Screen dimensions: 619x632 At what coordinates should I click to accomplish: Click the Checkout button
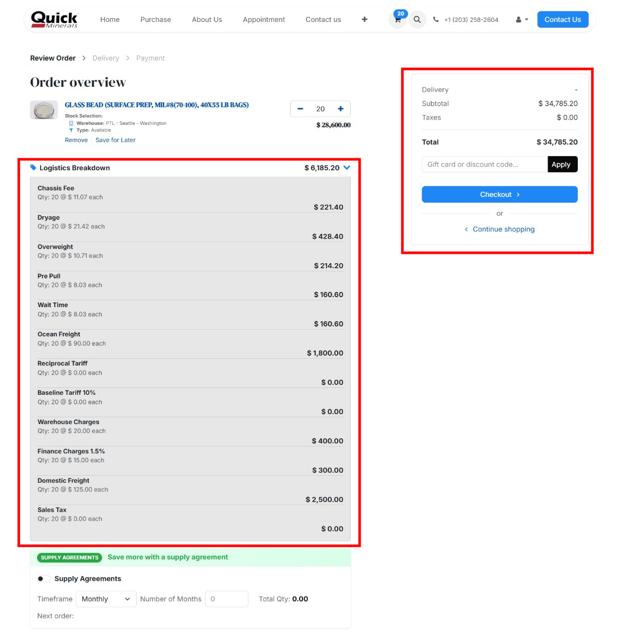click(x=499, y=194)
